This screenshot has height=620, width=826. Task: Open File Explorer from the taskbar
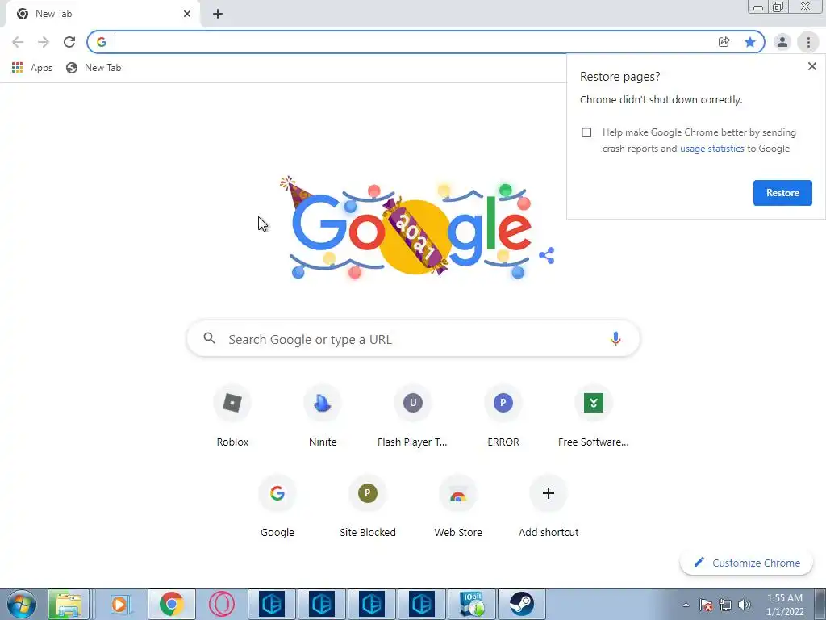click(69, 604)
